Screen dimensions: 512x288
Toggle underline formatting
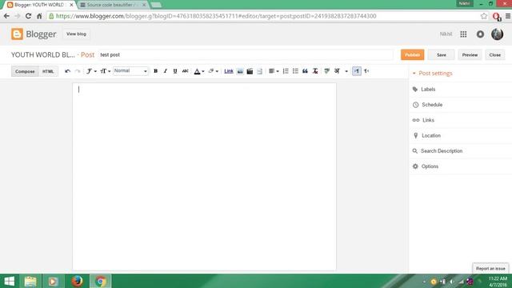point(175,71)
